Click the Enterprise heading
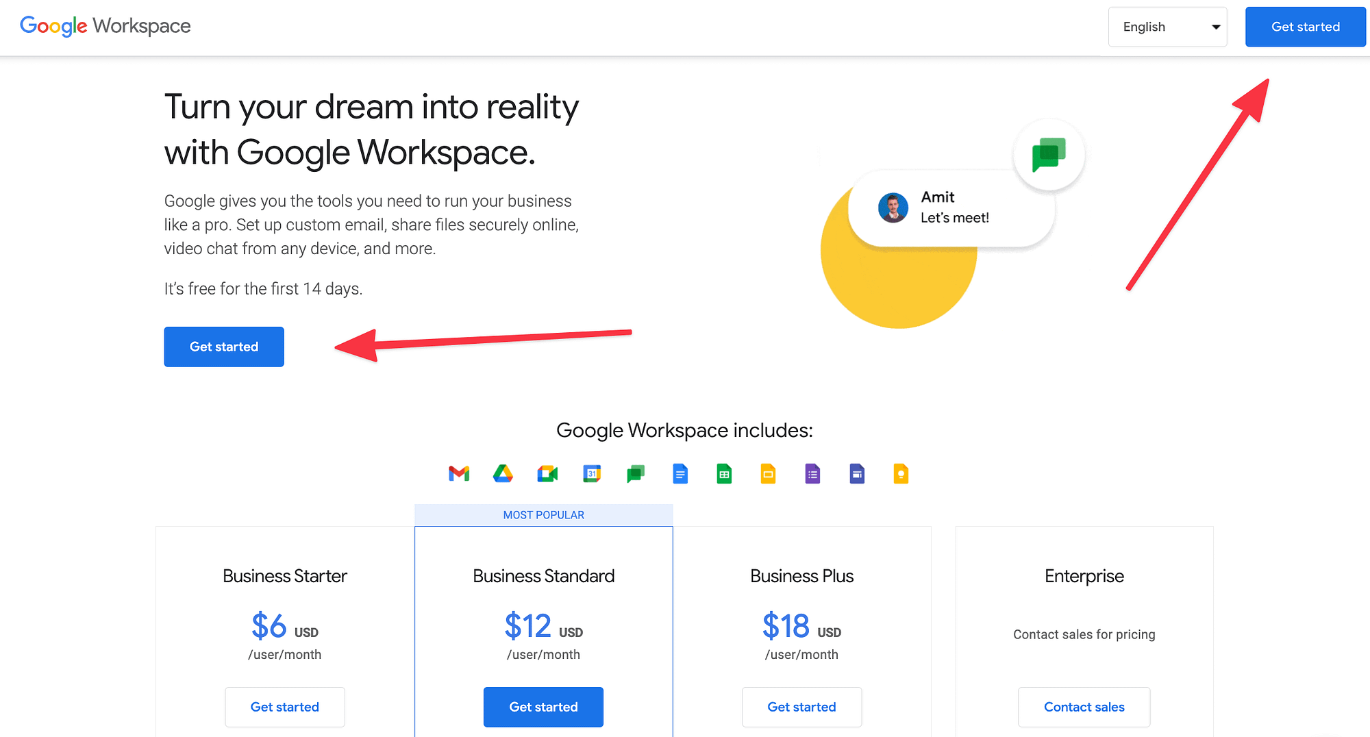This screenshot has width=1370, height=737. pos(1084,576)
